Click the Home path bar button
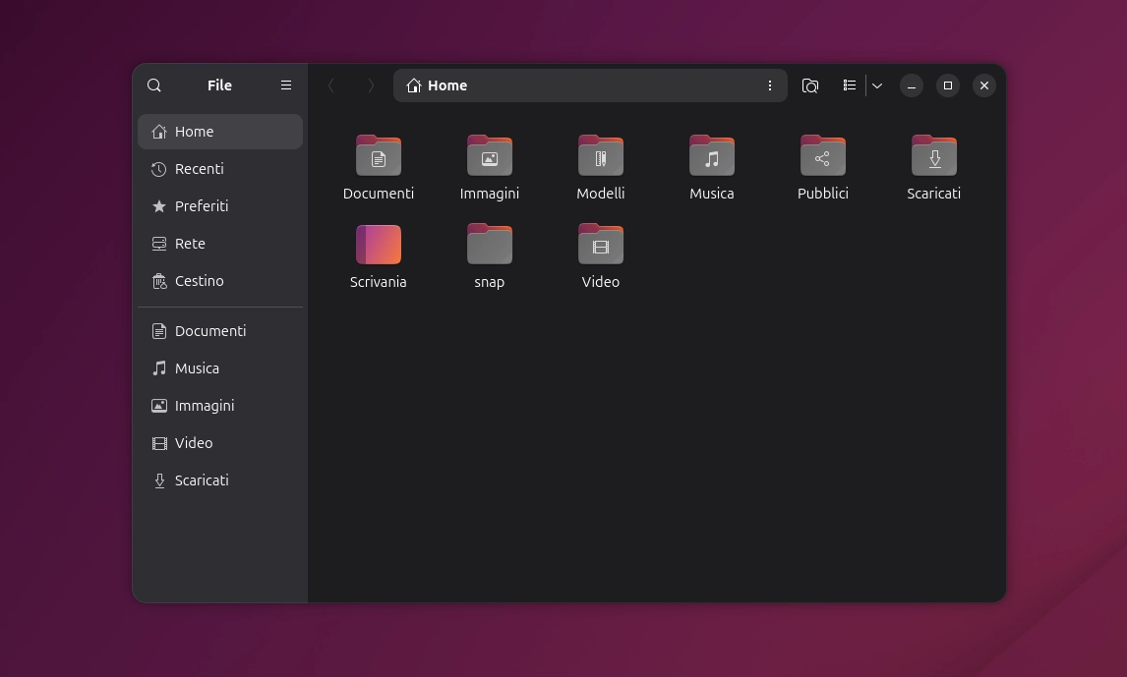This screenshot has width=1127, height=677. 438,85
